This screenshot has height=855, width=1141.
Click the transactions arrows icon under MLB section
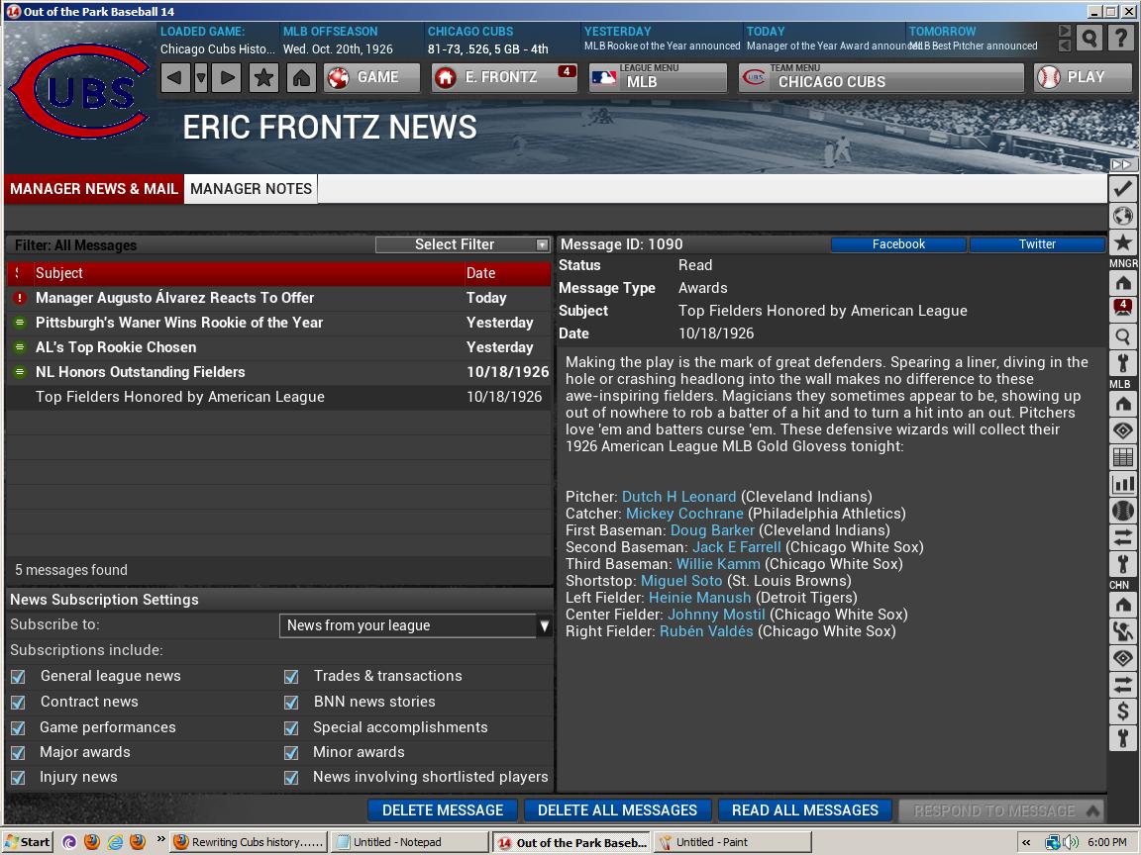[x=1123, y=537]
